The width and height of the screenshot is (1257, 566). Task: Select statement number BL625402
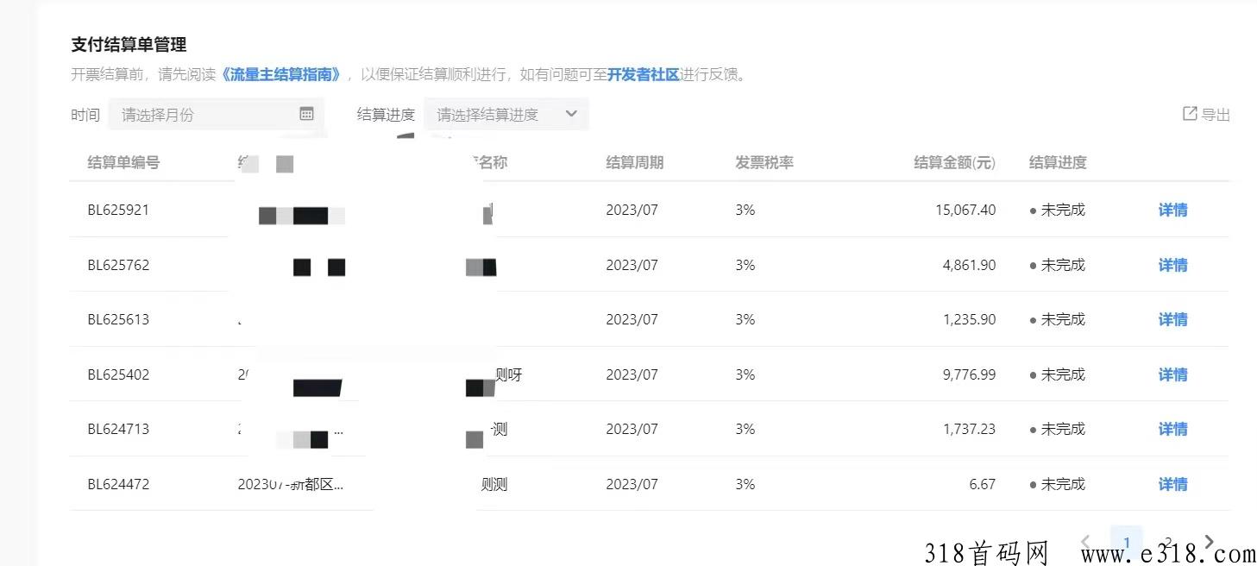[x=118, y=374]
